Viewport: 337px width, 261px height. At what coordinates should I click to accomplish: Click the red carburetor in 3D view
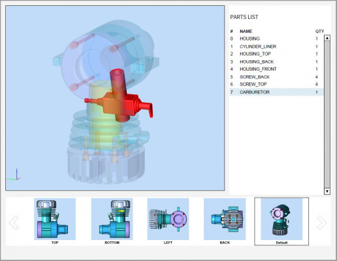click(120, 103)
